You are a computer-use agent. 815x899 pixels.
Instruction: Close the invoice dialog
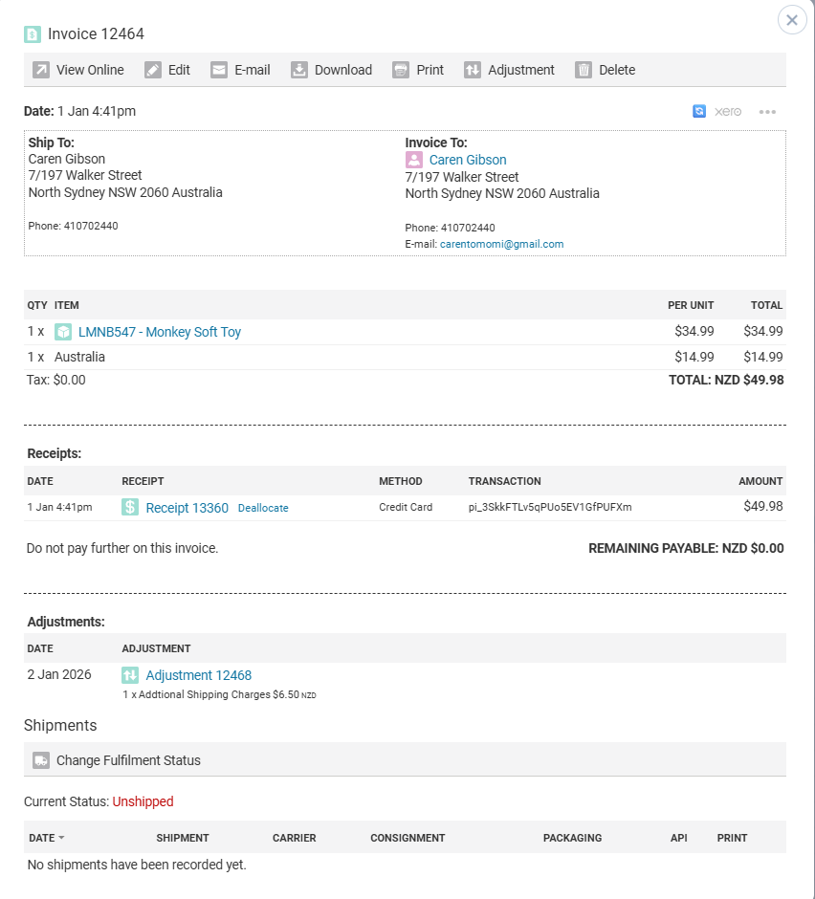coord(792,20)
